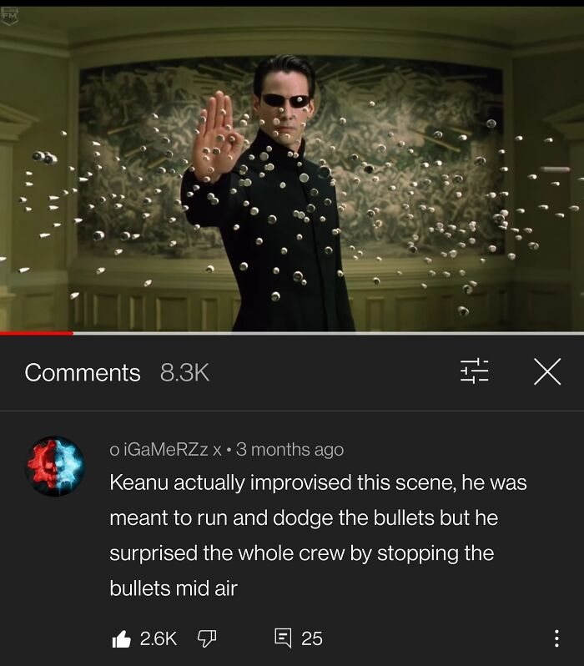Open the comment sort filter icon

click(x=475, y=371)
